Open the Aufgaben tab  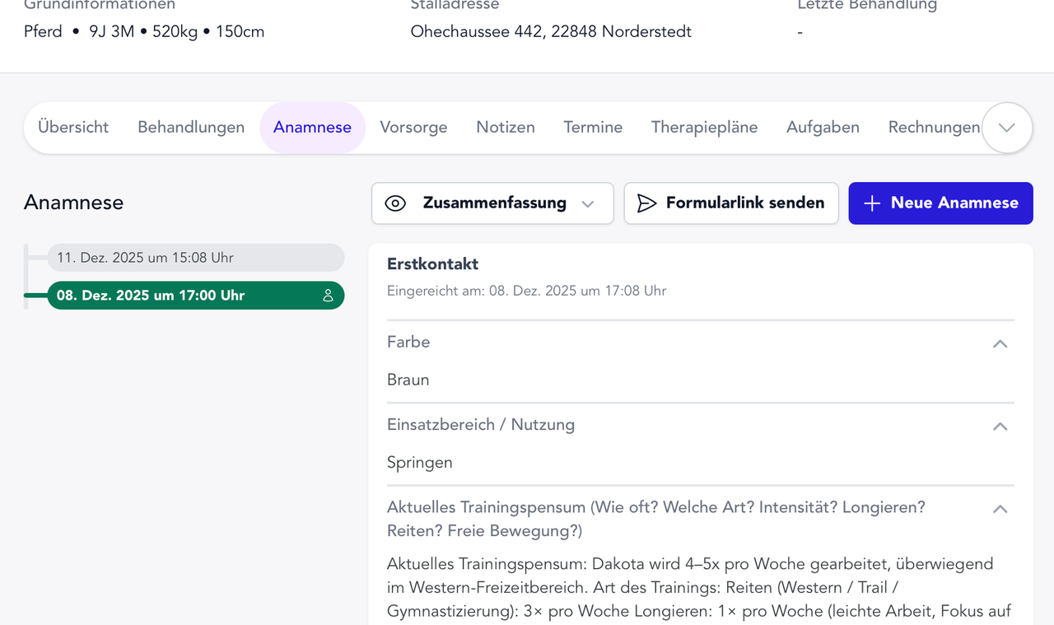823,127
